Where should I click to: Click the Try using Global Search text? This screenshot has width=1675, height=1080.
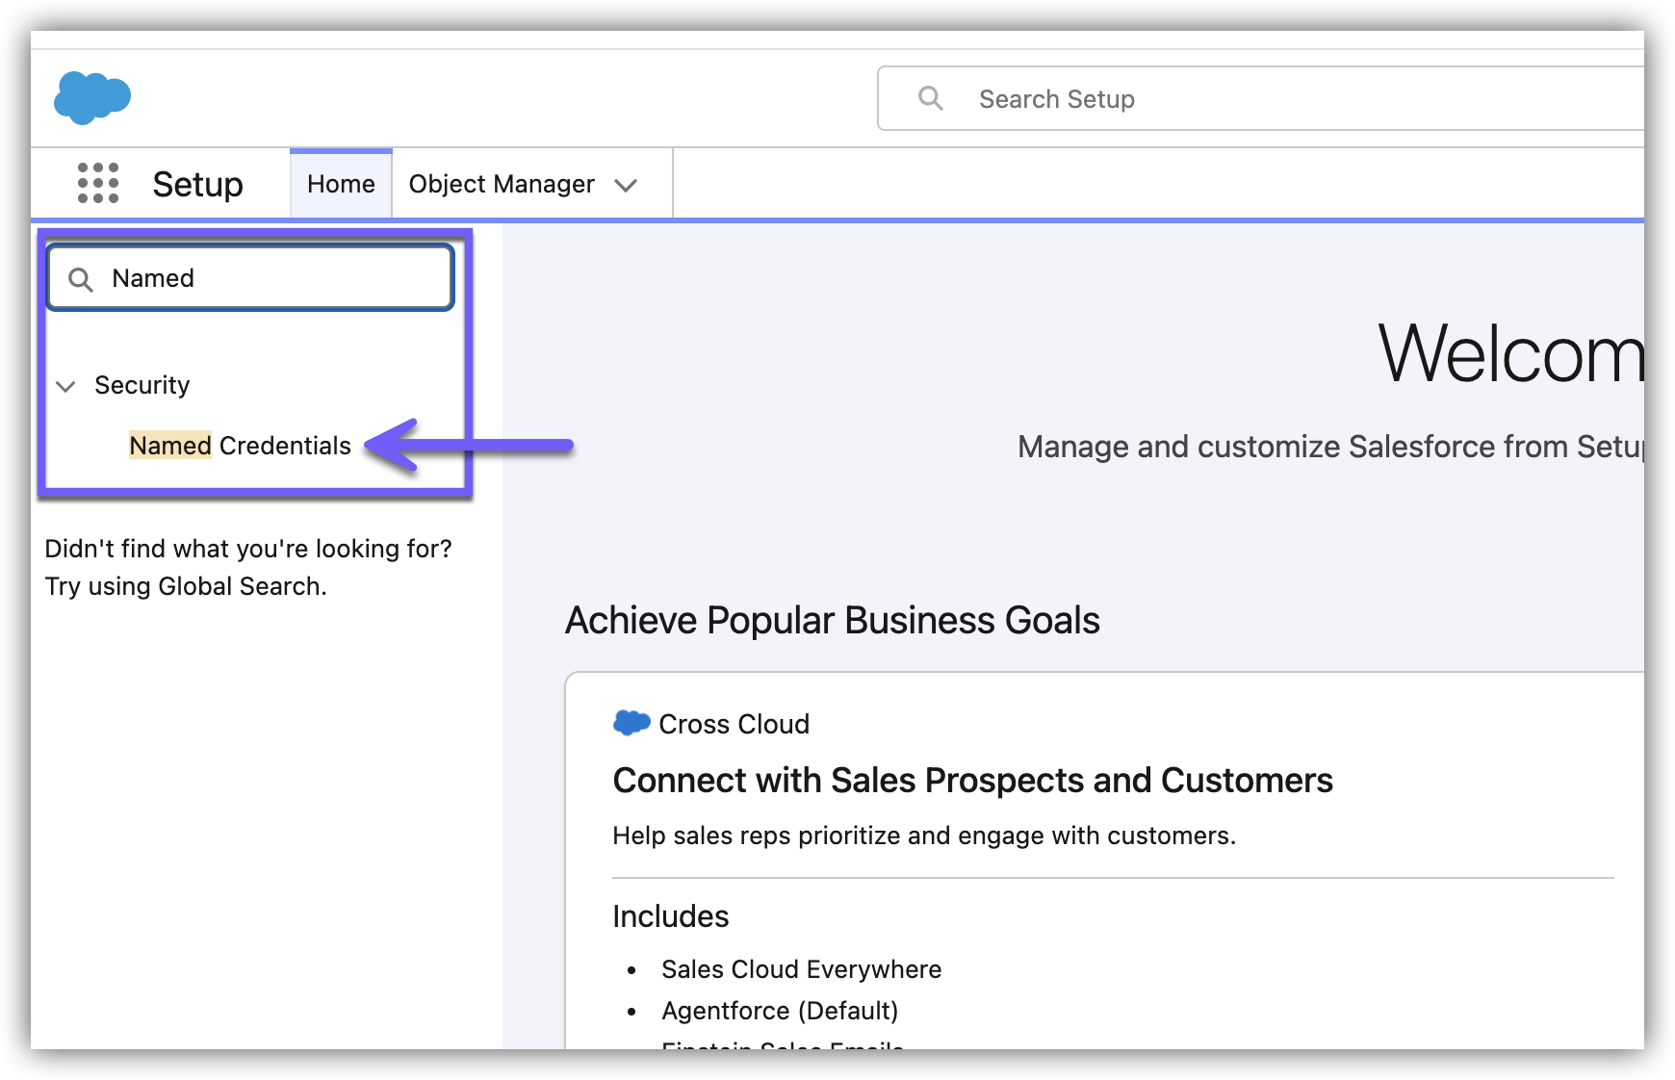click(186, 586)
